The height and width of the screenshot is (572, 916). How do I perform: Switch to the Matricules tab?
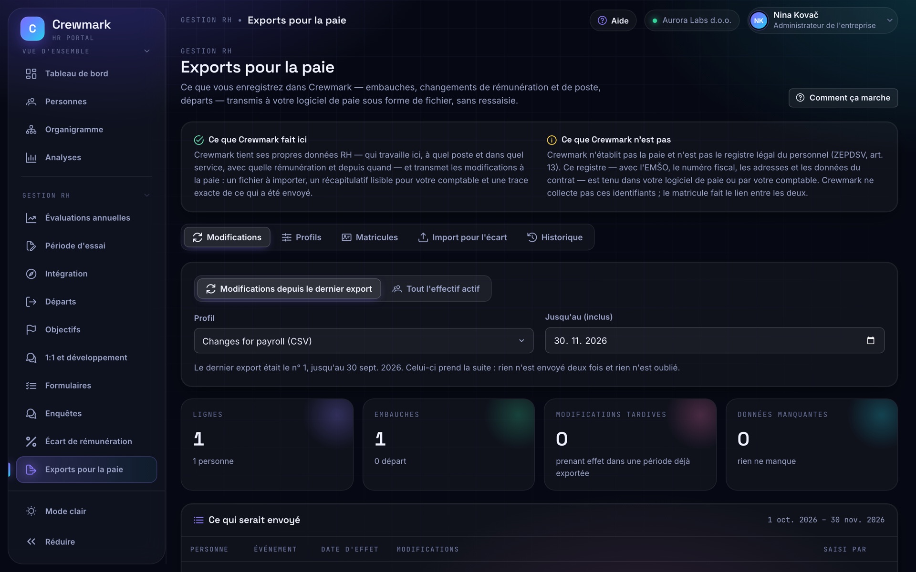[x=370, y=237]
